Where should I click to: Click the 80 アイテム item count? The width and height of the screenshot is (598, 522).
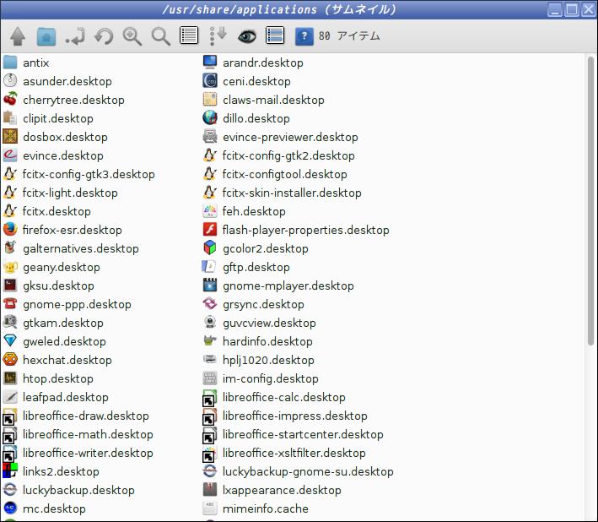[x=349, y=35]
